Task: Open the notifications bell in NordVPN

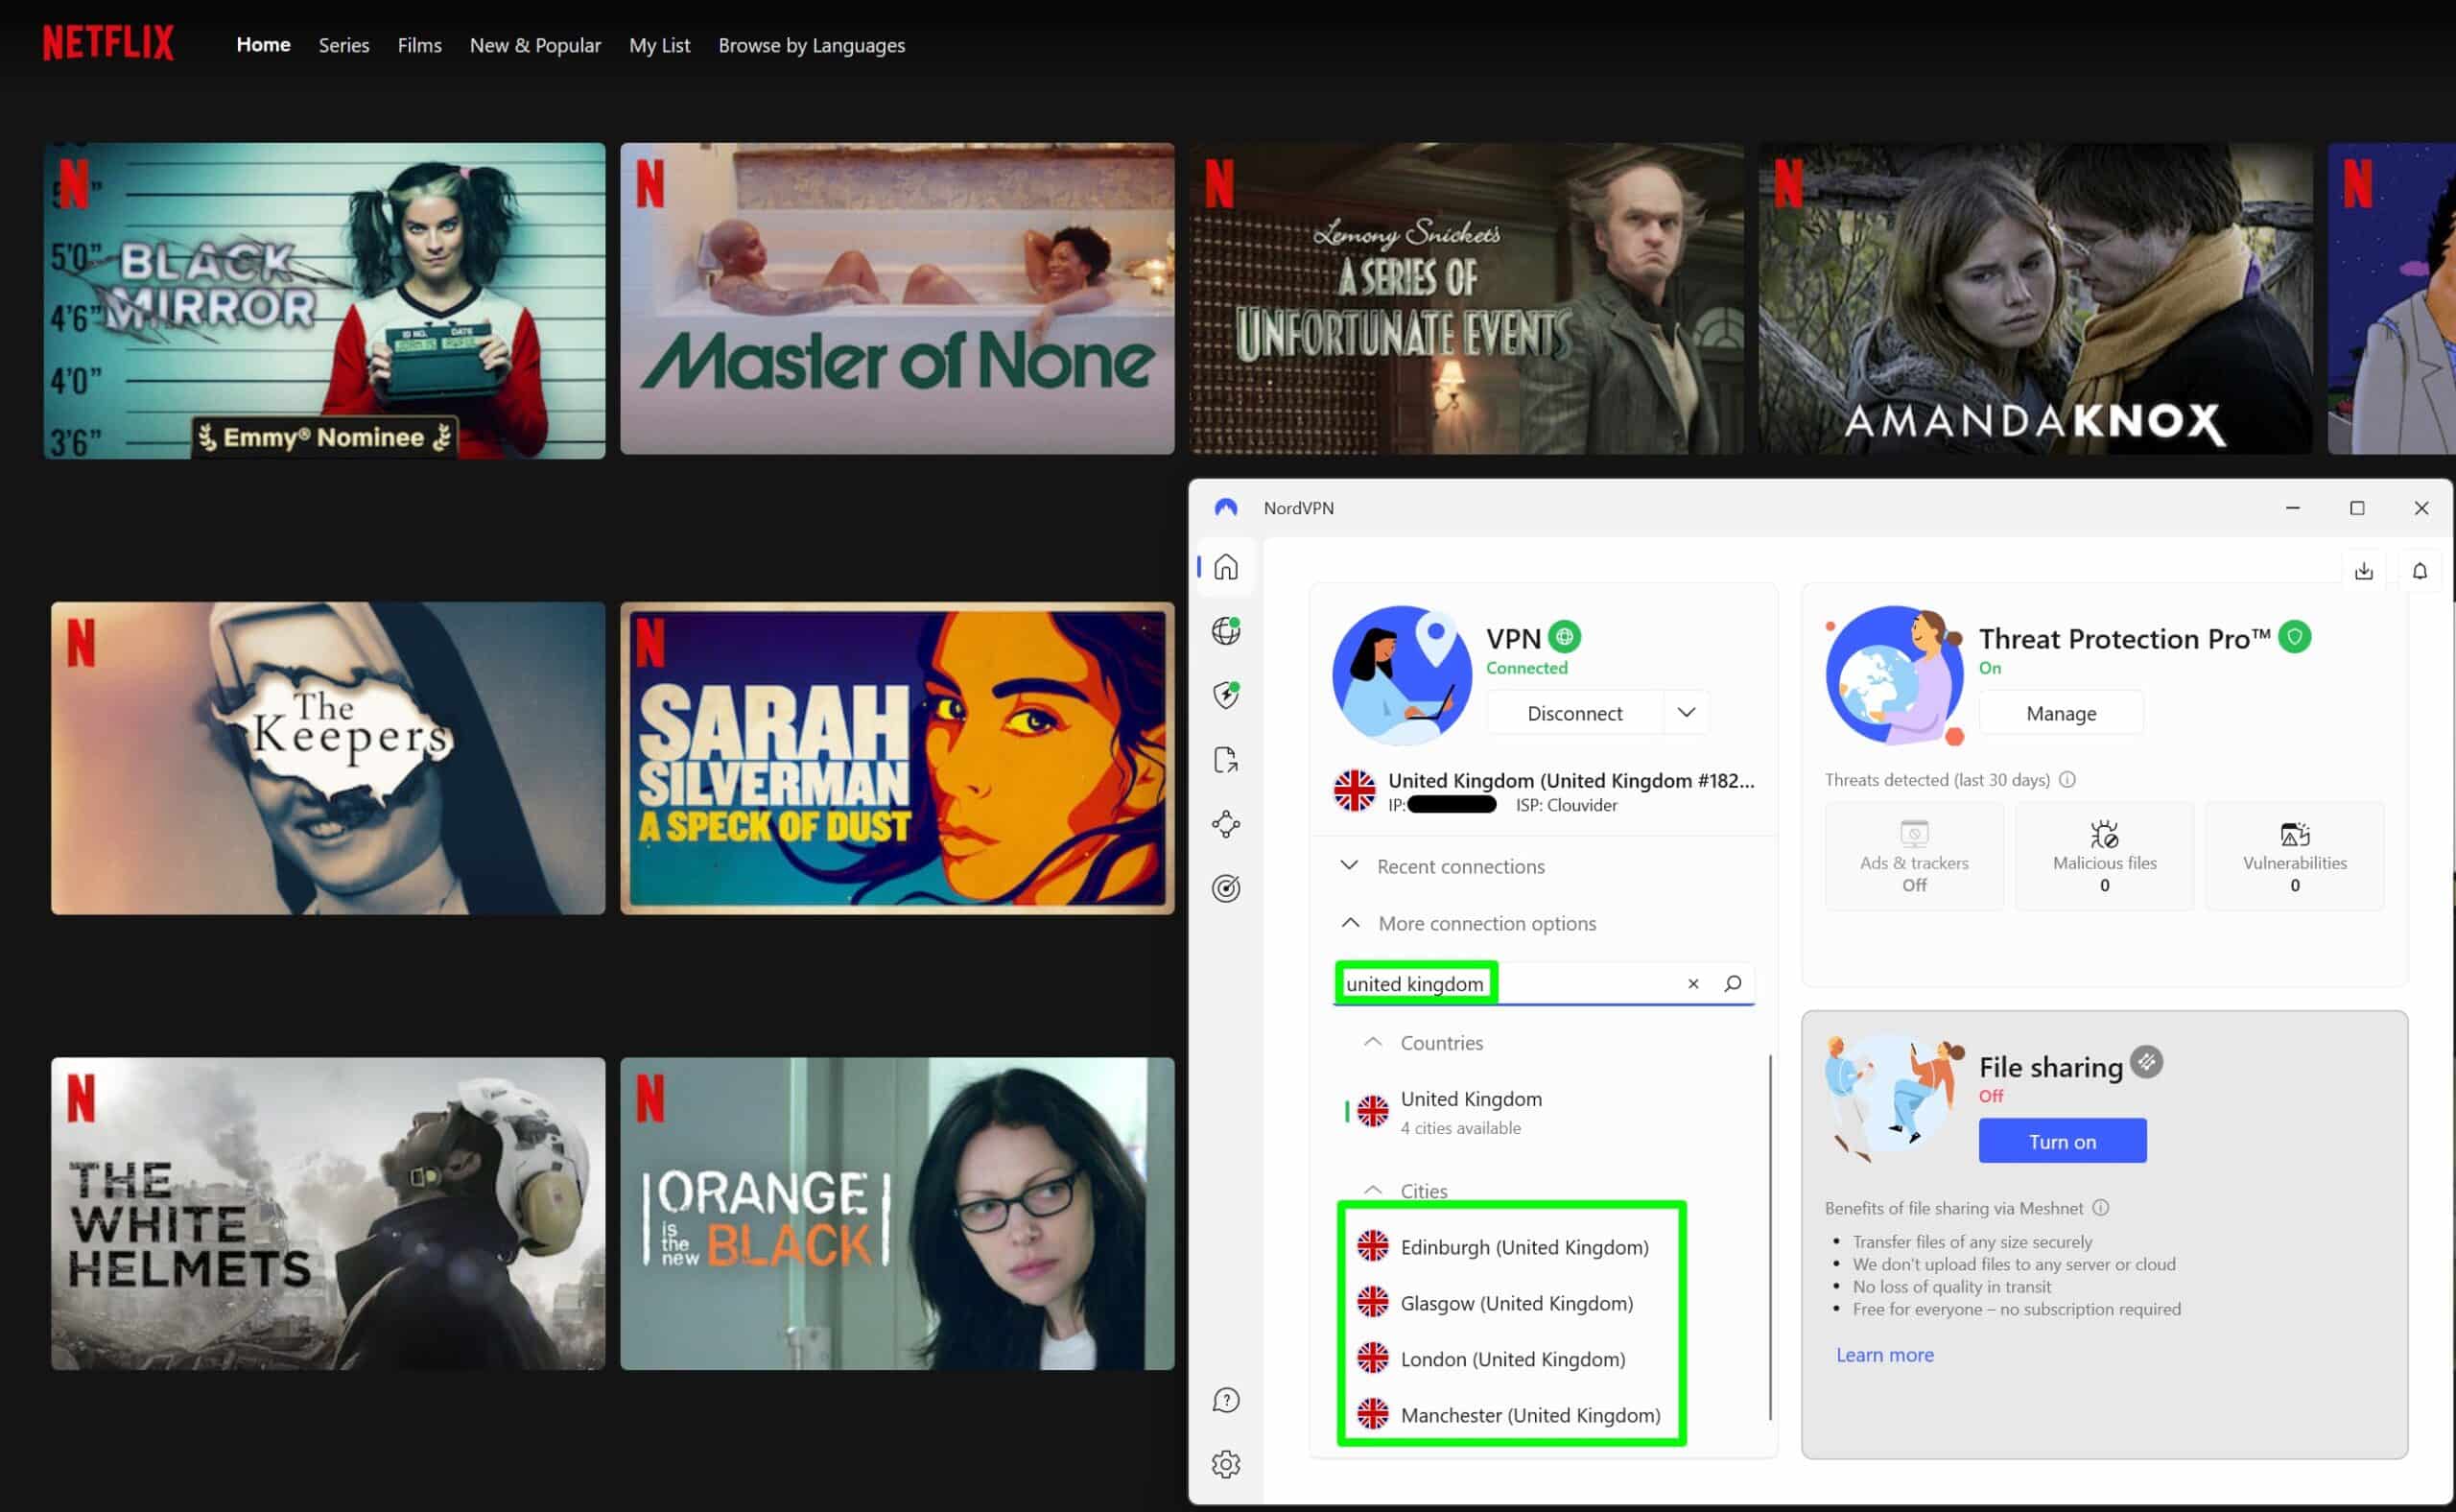Action: tap(2419, 571)
